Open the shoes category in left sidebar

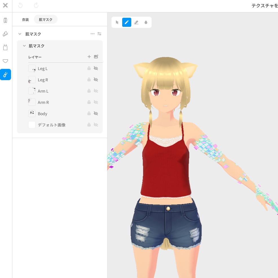coord(5,34)
